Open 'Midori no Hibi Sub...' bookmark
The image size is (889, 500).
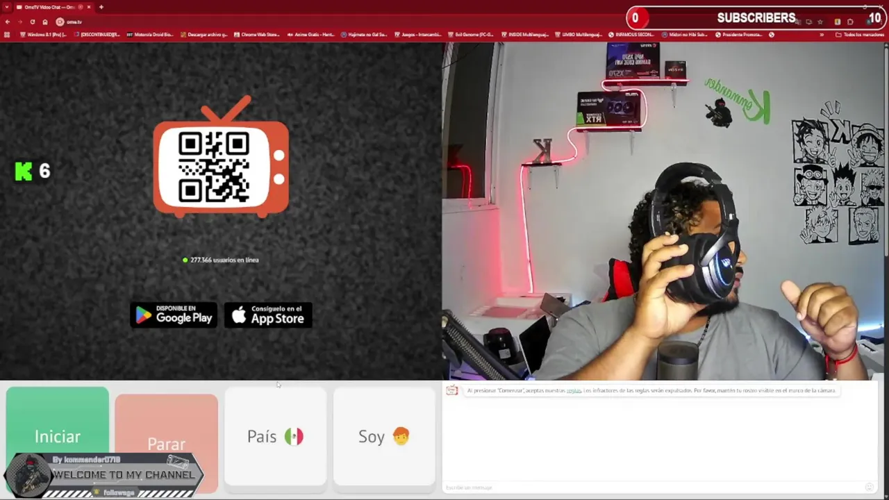pos(684,35)
